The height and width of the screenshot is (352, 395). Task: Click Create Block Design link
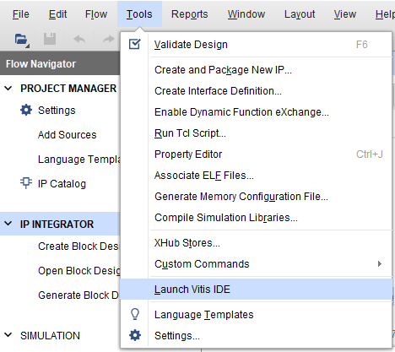(x=78, y=246)
